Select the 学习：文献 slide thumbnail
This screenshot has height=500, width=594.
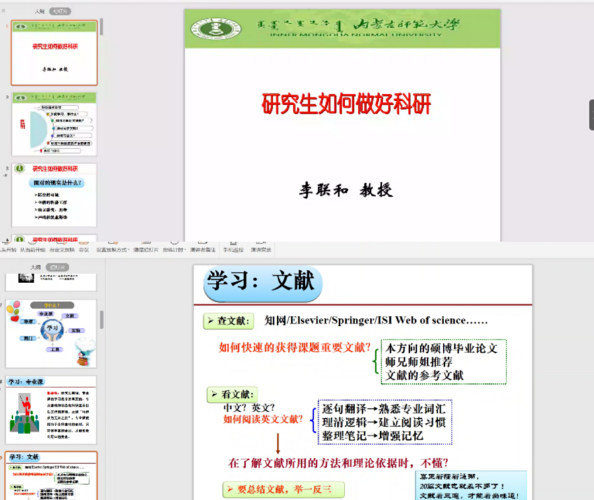[x=51, y=476]
